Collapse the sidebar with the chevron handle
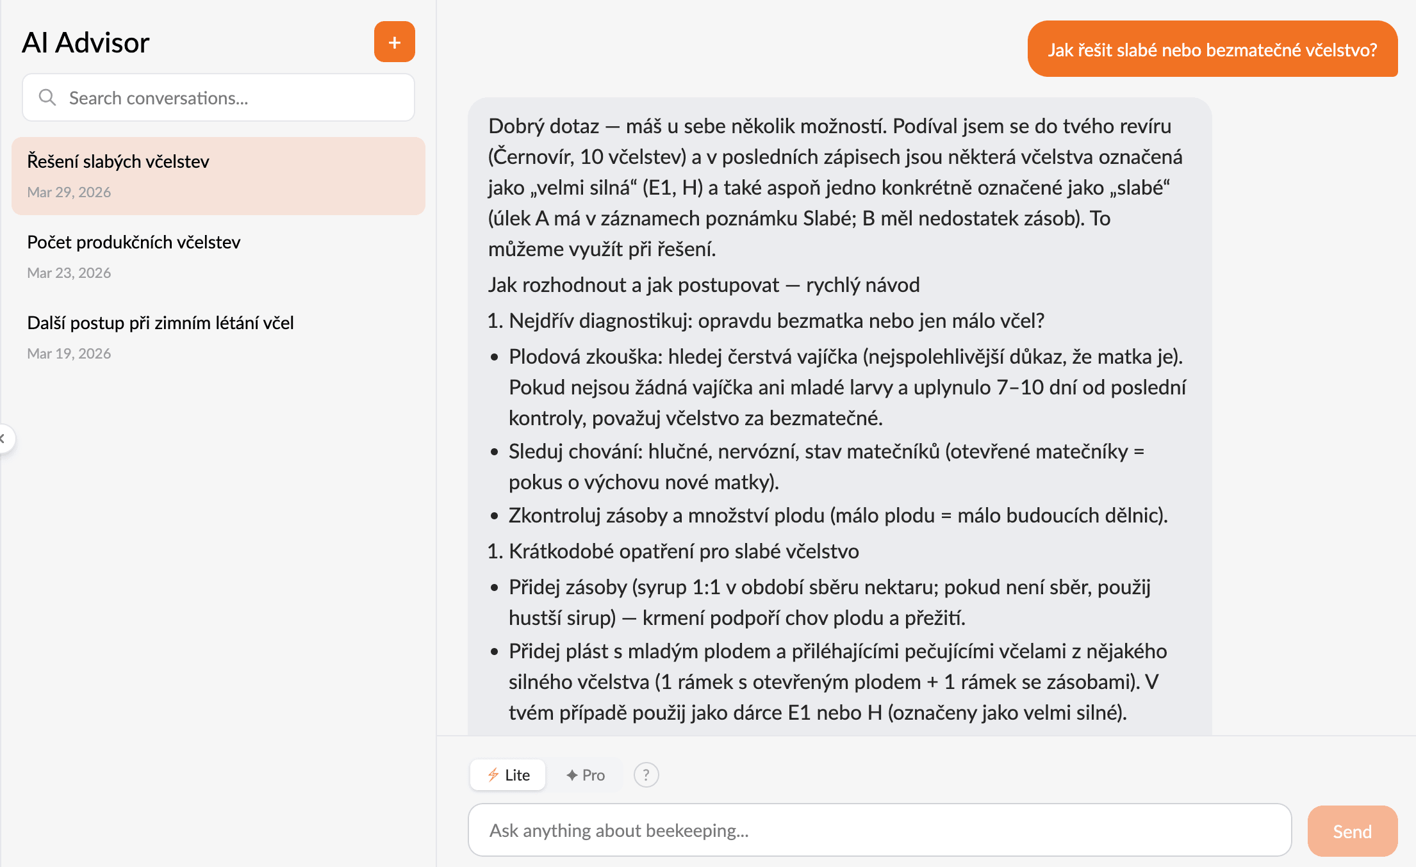 [4, 439]
